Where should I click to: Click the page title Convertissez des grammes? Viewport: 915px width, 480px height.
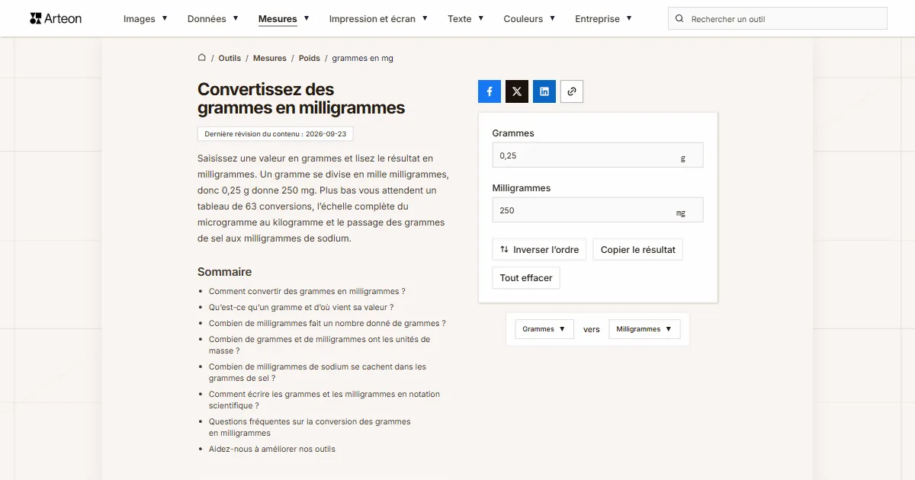click(x=301, y=99)
